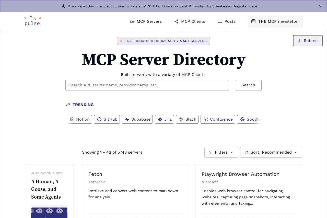Open the A Human, A Goose article
The height and width of the screenshot is (218, 327).
coord(46,189)
